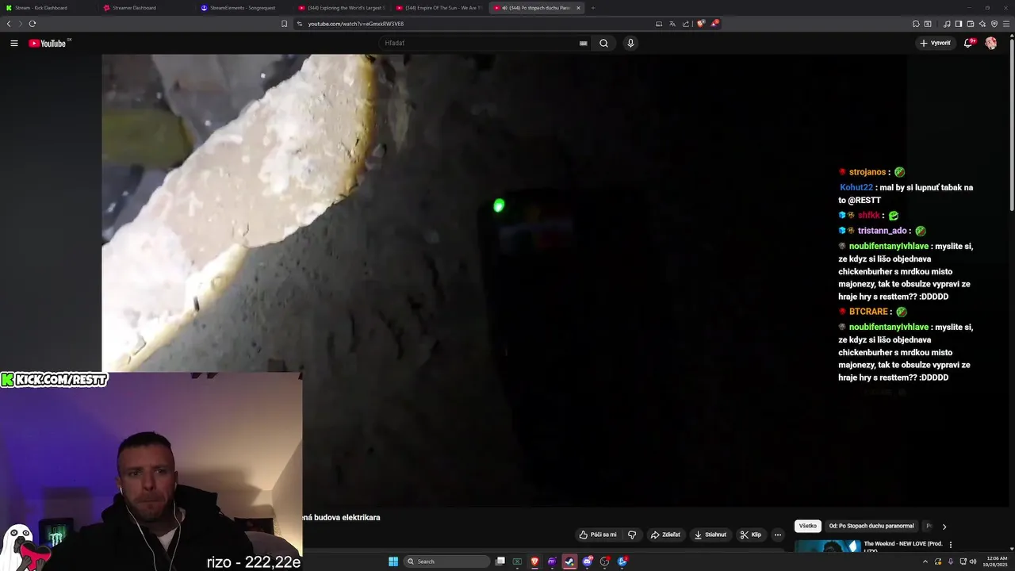Open more actions ellipsis under the video

tap(778, 535)
